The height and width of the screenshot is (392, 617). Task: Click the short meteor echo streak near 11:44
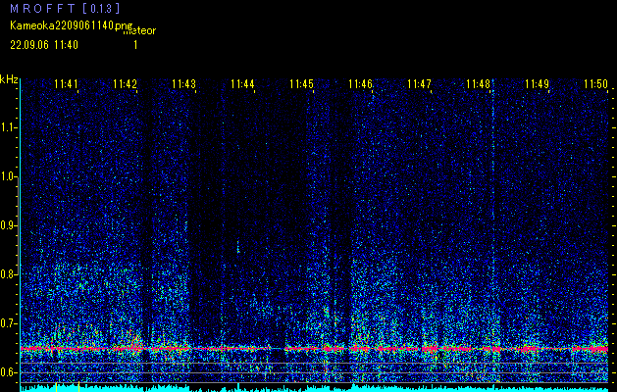[237, 247]
